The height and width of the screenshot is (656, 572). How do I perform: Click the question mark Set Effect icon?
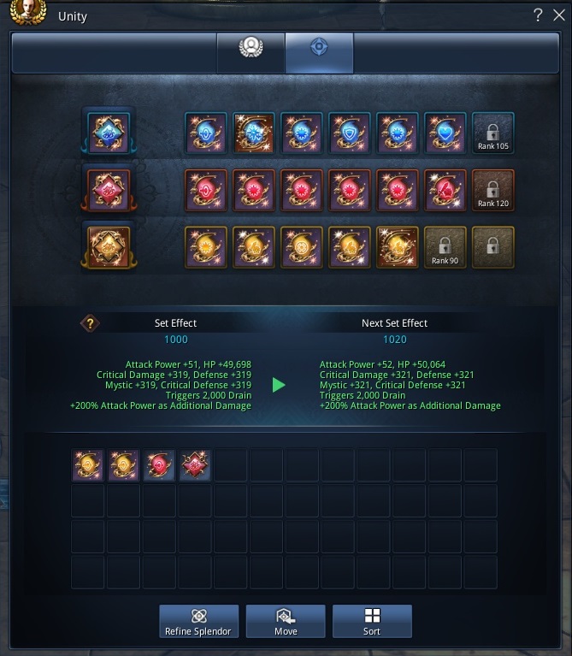click(x=90, y=323)
